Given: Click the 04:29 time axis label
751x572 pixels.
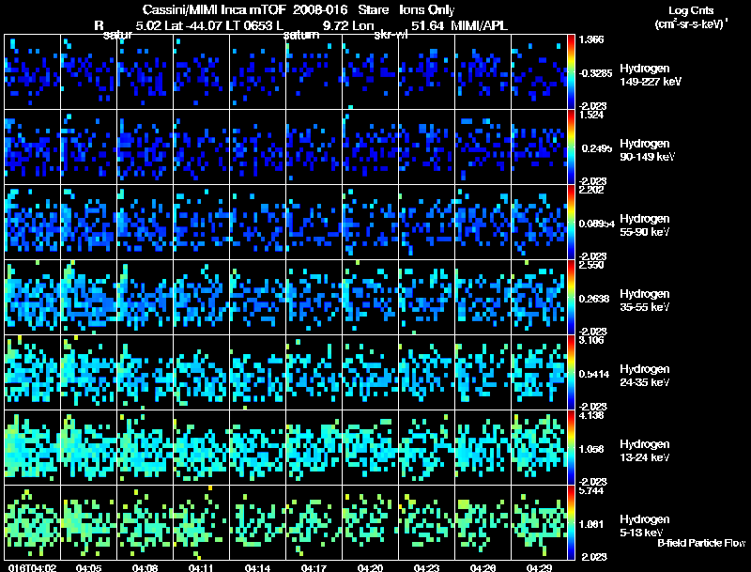Looking at the screenshot, I should click(539, 567).
